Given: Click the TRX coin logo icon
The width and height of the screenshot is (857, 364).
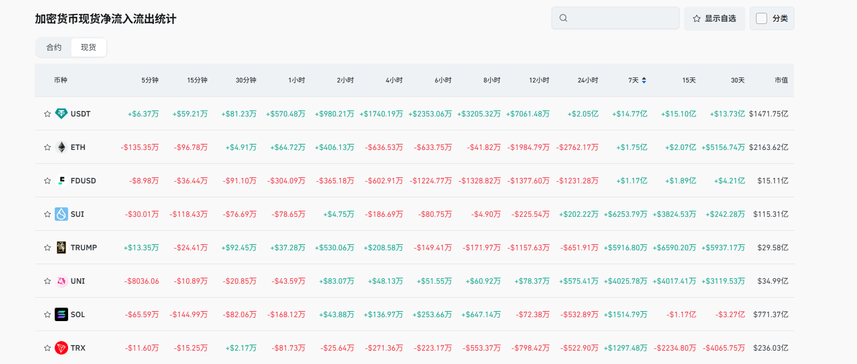Looking at the screenshot, I should click(61, 348).
